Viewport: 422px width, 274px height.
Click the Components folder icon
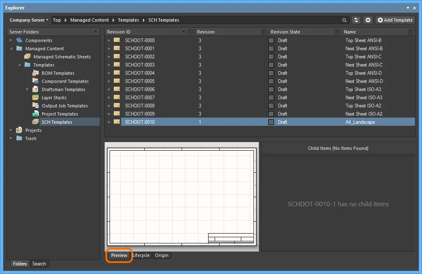19,40
